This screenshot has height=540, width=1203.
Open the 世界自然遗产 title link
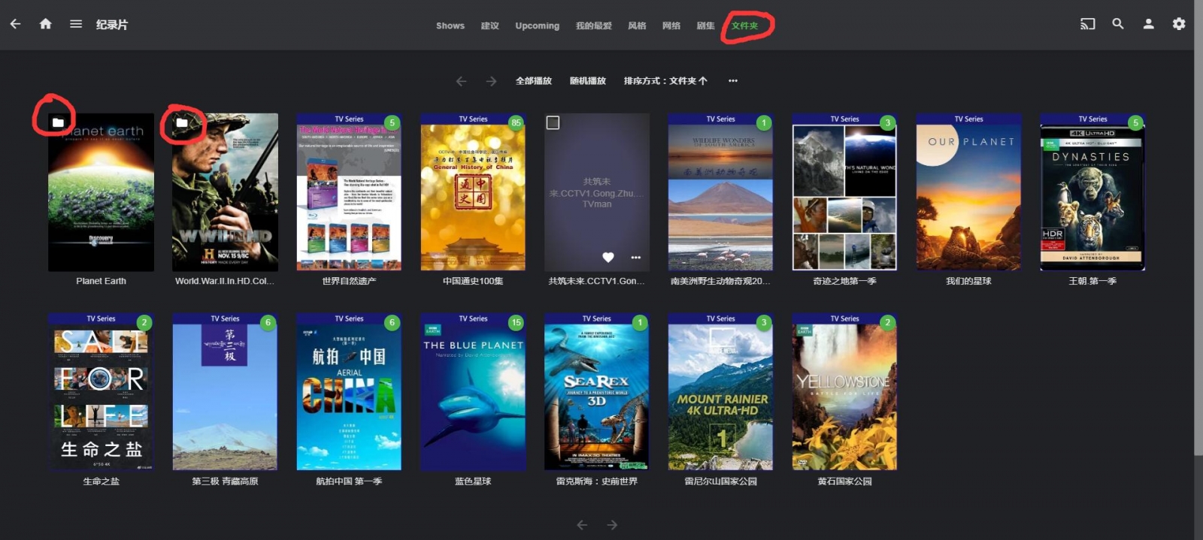pyautogui.click(x=349, y=281)
